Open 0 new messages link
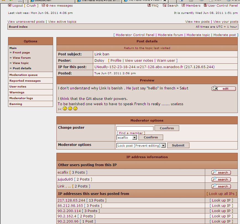Viewport: 240px width, 224px height. pos(59,6)
